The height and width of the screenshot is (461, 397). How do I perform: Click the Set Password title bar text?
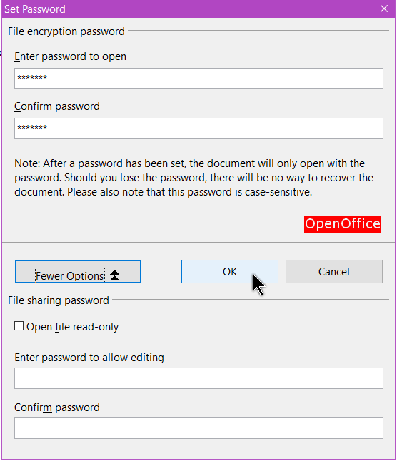pyautogui.click(x=35, y=9)
